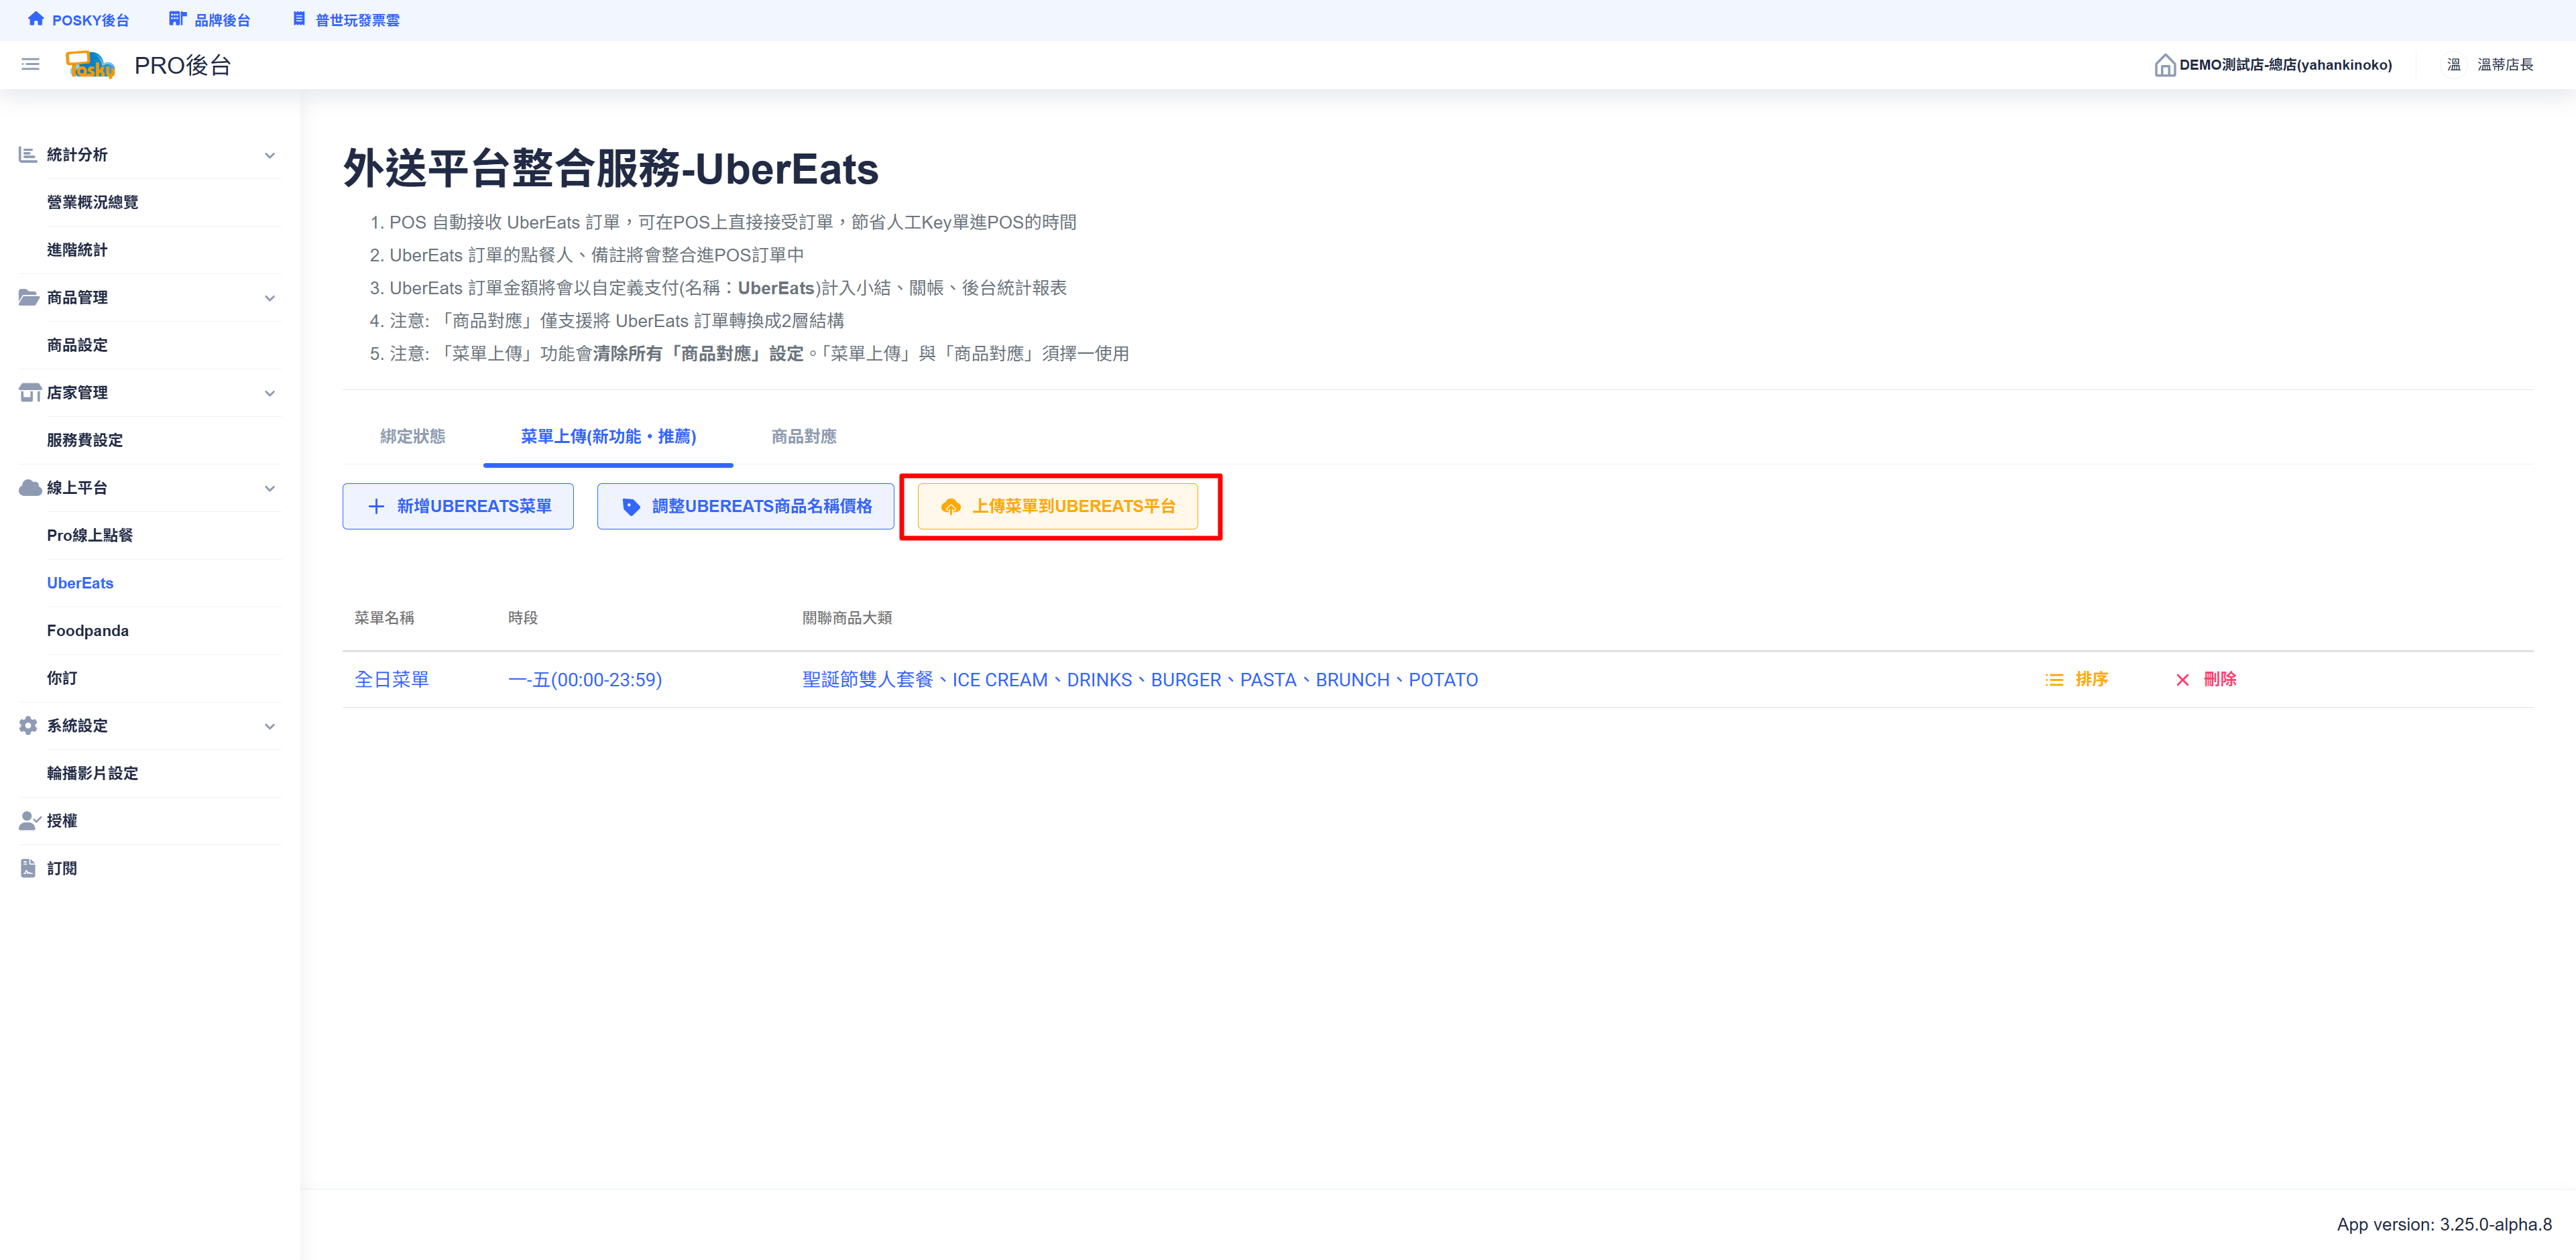2576x1260 pixels.
Task: Open Foodpanda in the sidebar
Action: pos(88,631)
